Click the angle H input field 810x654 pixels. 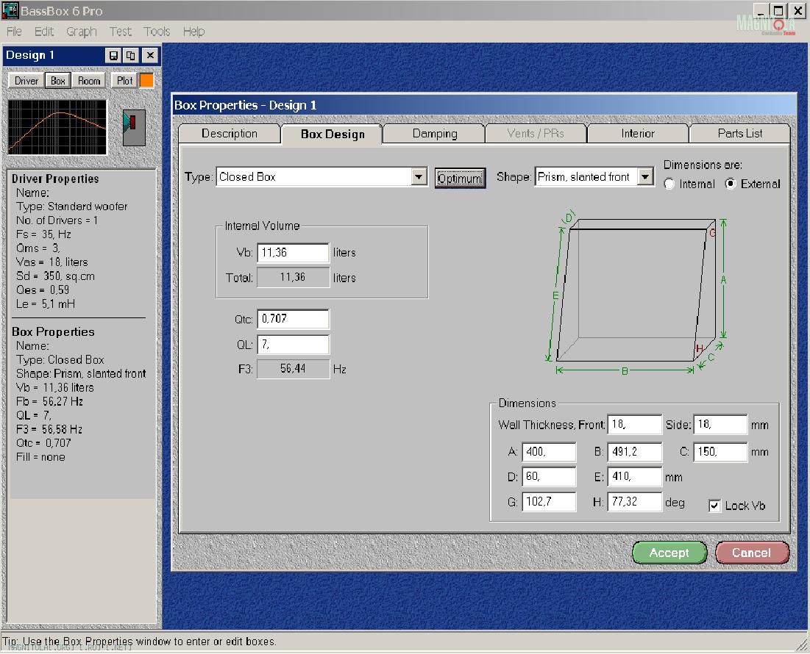point(634,501)
